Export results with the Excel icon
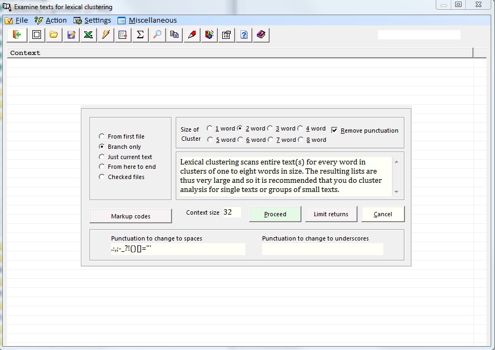495x350 pixels. point(88,35)
